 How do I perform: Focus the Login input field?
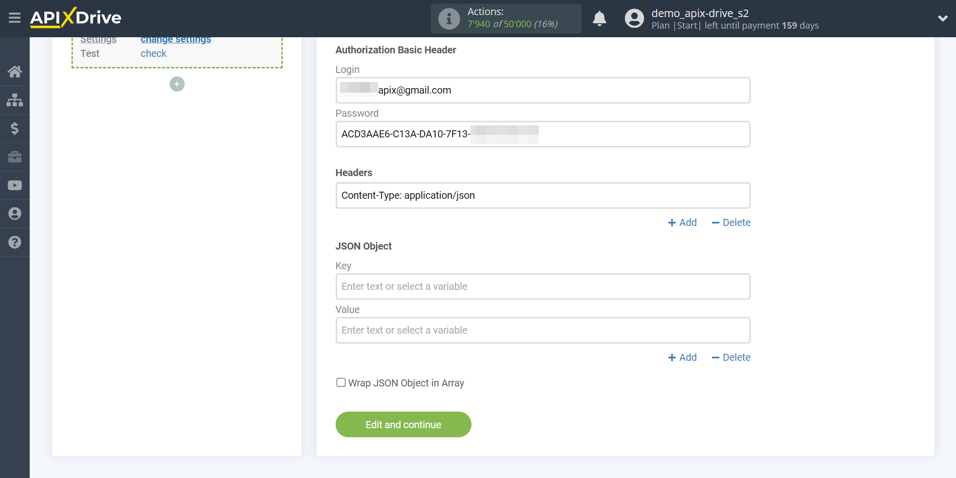click(542, 90)
